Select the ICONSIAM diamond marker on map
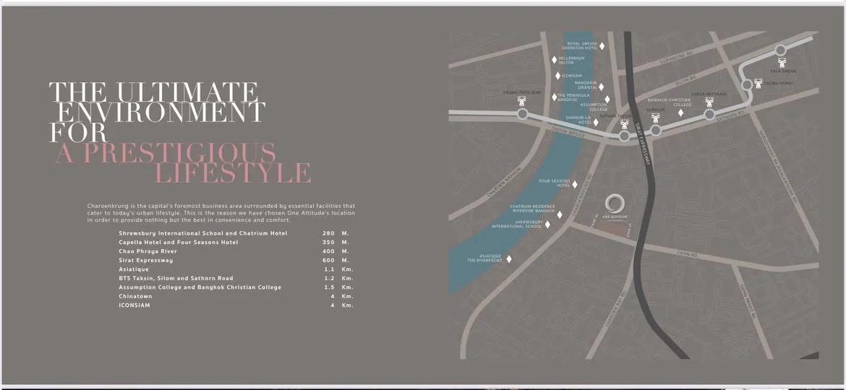This screenshot has width=846, height=390. point(558,76)
